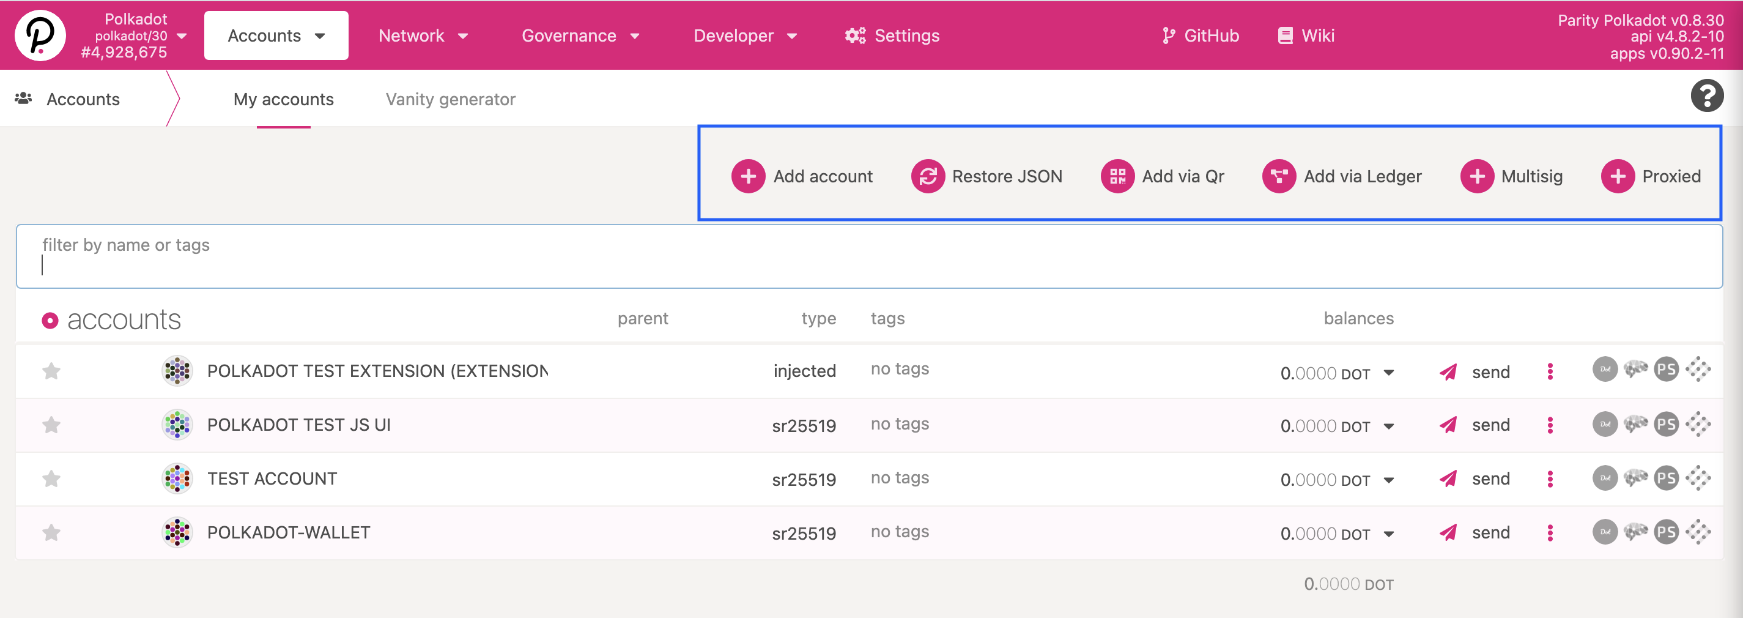Open Settings from the top menu
This screenshot has width=1743, height=618.
point(892,35)
